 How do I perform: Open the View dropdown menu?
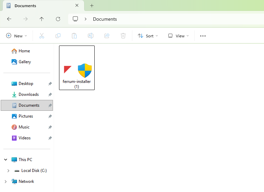pos(178,36)
